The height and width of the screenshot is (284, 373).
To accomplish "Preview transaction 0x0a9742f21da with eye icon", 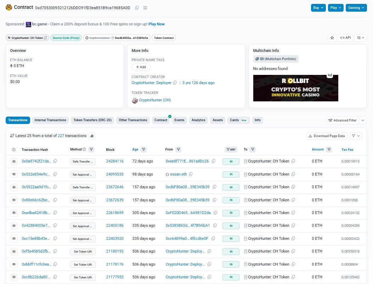I will tap(14, 161).
